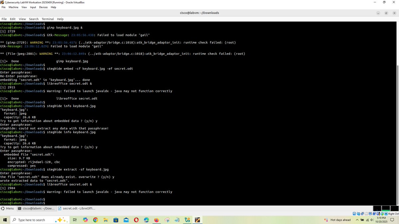Launch Opera browser from the taskbar
Viewport: 399px width, 224px height.
pos(136,220)
